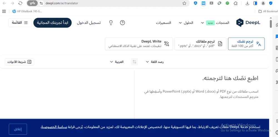Click the DeepL logo

point(248,23)
